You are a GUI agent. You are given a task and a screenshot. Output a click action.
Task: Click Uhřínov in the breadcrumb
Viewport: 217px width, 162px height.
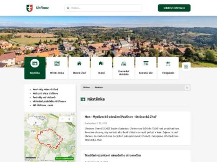pos(86,87)
